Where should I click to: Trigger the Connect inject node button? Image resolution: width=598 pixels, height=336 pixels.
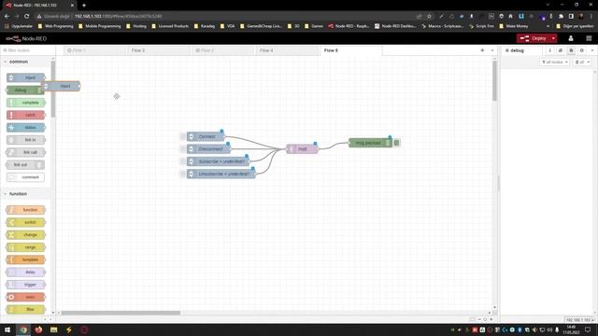pos(183,136)
